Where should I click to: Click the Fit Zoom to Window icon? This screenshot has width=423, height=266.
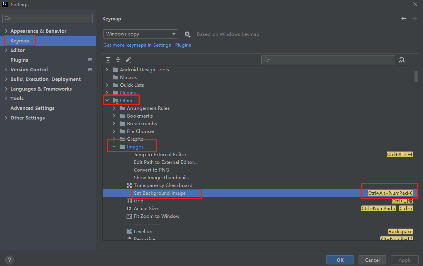pyautogui.click(x=129, y=216)
